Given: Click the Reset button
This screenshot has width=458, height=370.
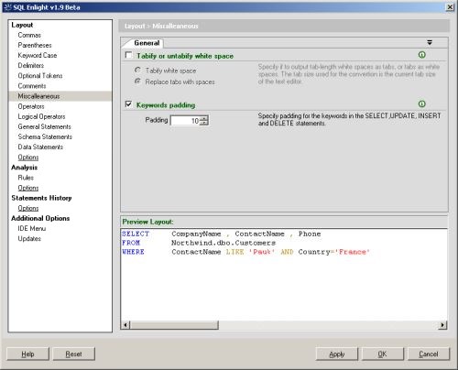Looking at the screenshot, I should point(73,354).
